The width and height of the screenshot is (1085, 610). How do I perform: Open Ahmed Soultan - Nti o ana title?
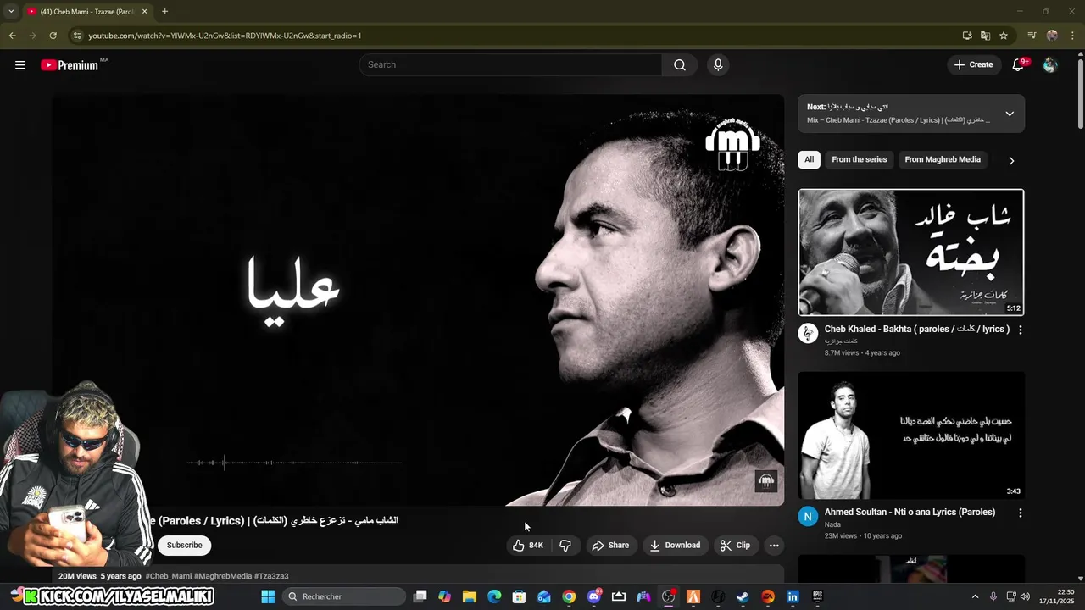tap(910, 512)
